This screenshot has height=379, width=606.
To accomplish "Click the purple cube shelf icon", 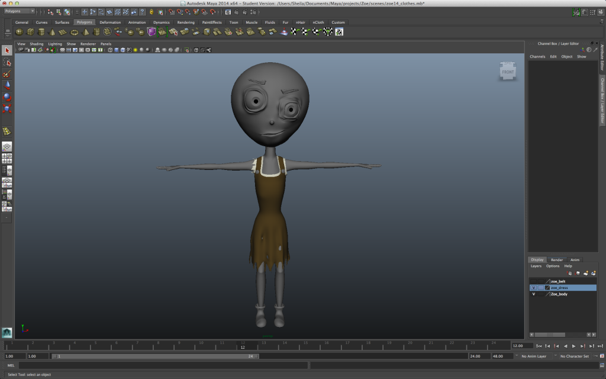I will [x=151, y=32].
